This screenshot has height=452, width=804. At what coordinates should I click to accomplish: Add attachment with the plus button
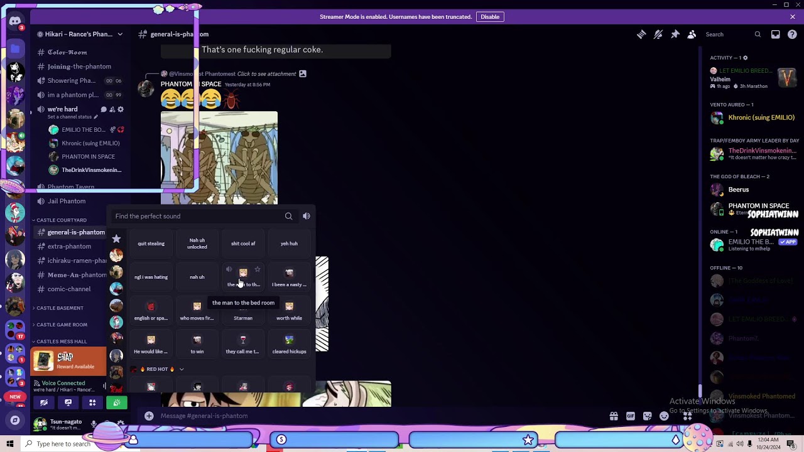tap(149, 416)
